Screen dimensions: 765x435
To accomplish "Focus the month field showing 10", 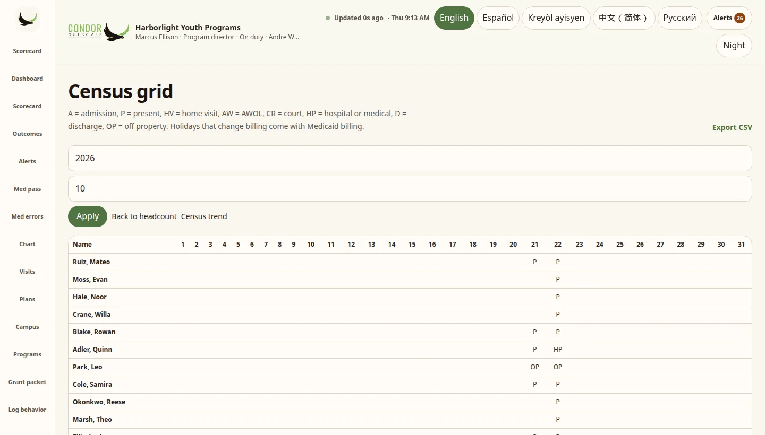I will [x=410, y=188].
